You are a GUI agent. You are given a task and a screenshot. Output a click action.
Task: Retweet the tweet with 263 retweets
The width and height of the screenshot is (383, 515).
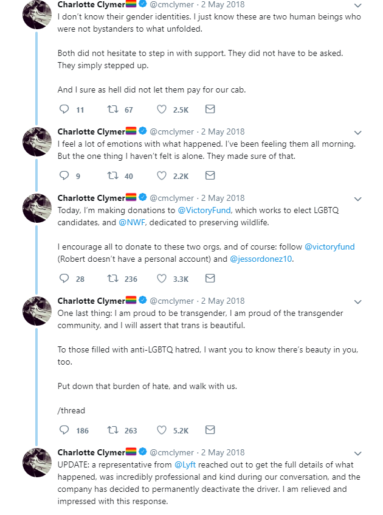[x=113, y=430]
